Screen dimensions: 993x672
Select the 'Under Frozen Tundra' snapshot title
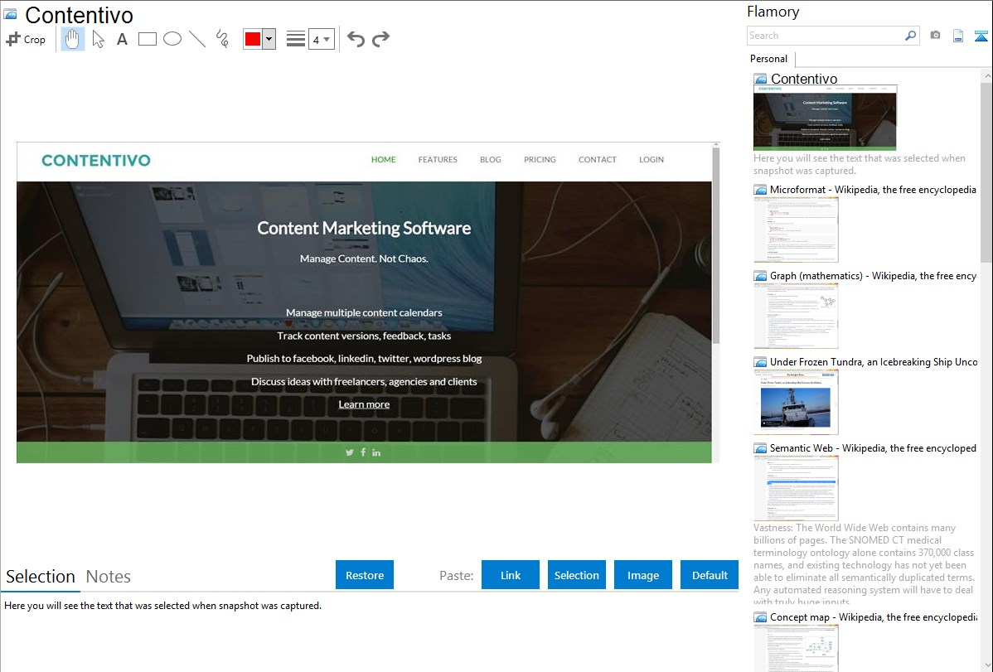point(874,361)
